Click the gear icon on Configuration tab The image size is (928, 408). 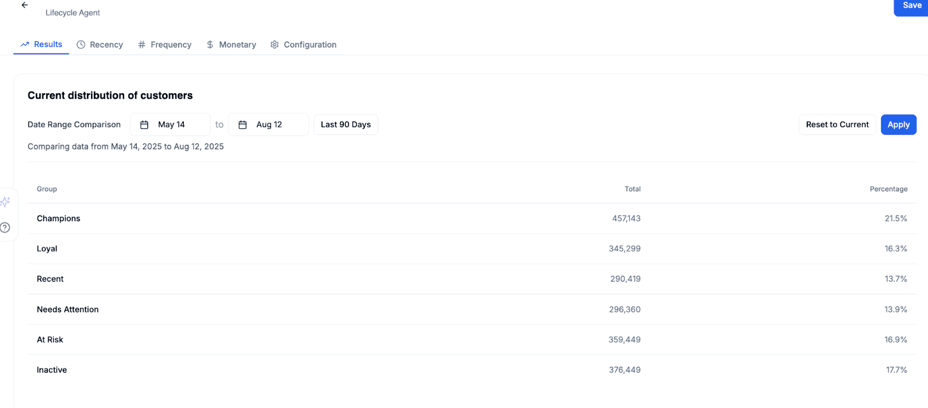[274, 45]
